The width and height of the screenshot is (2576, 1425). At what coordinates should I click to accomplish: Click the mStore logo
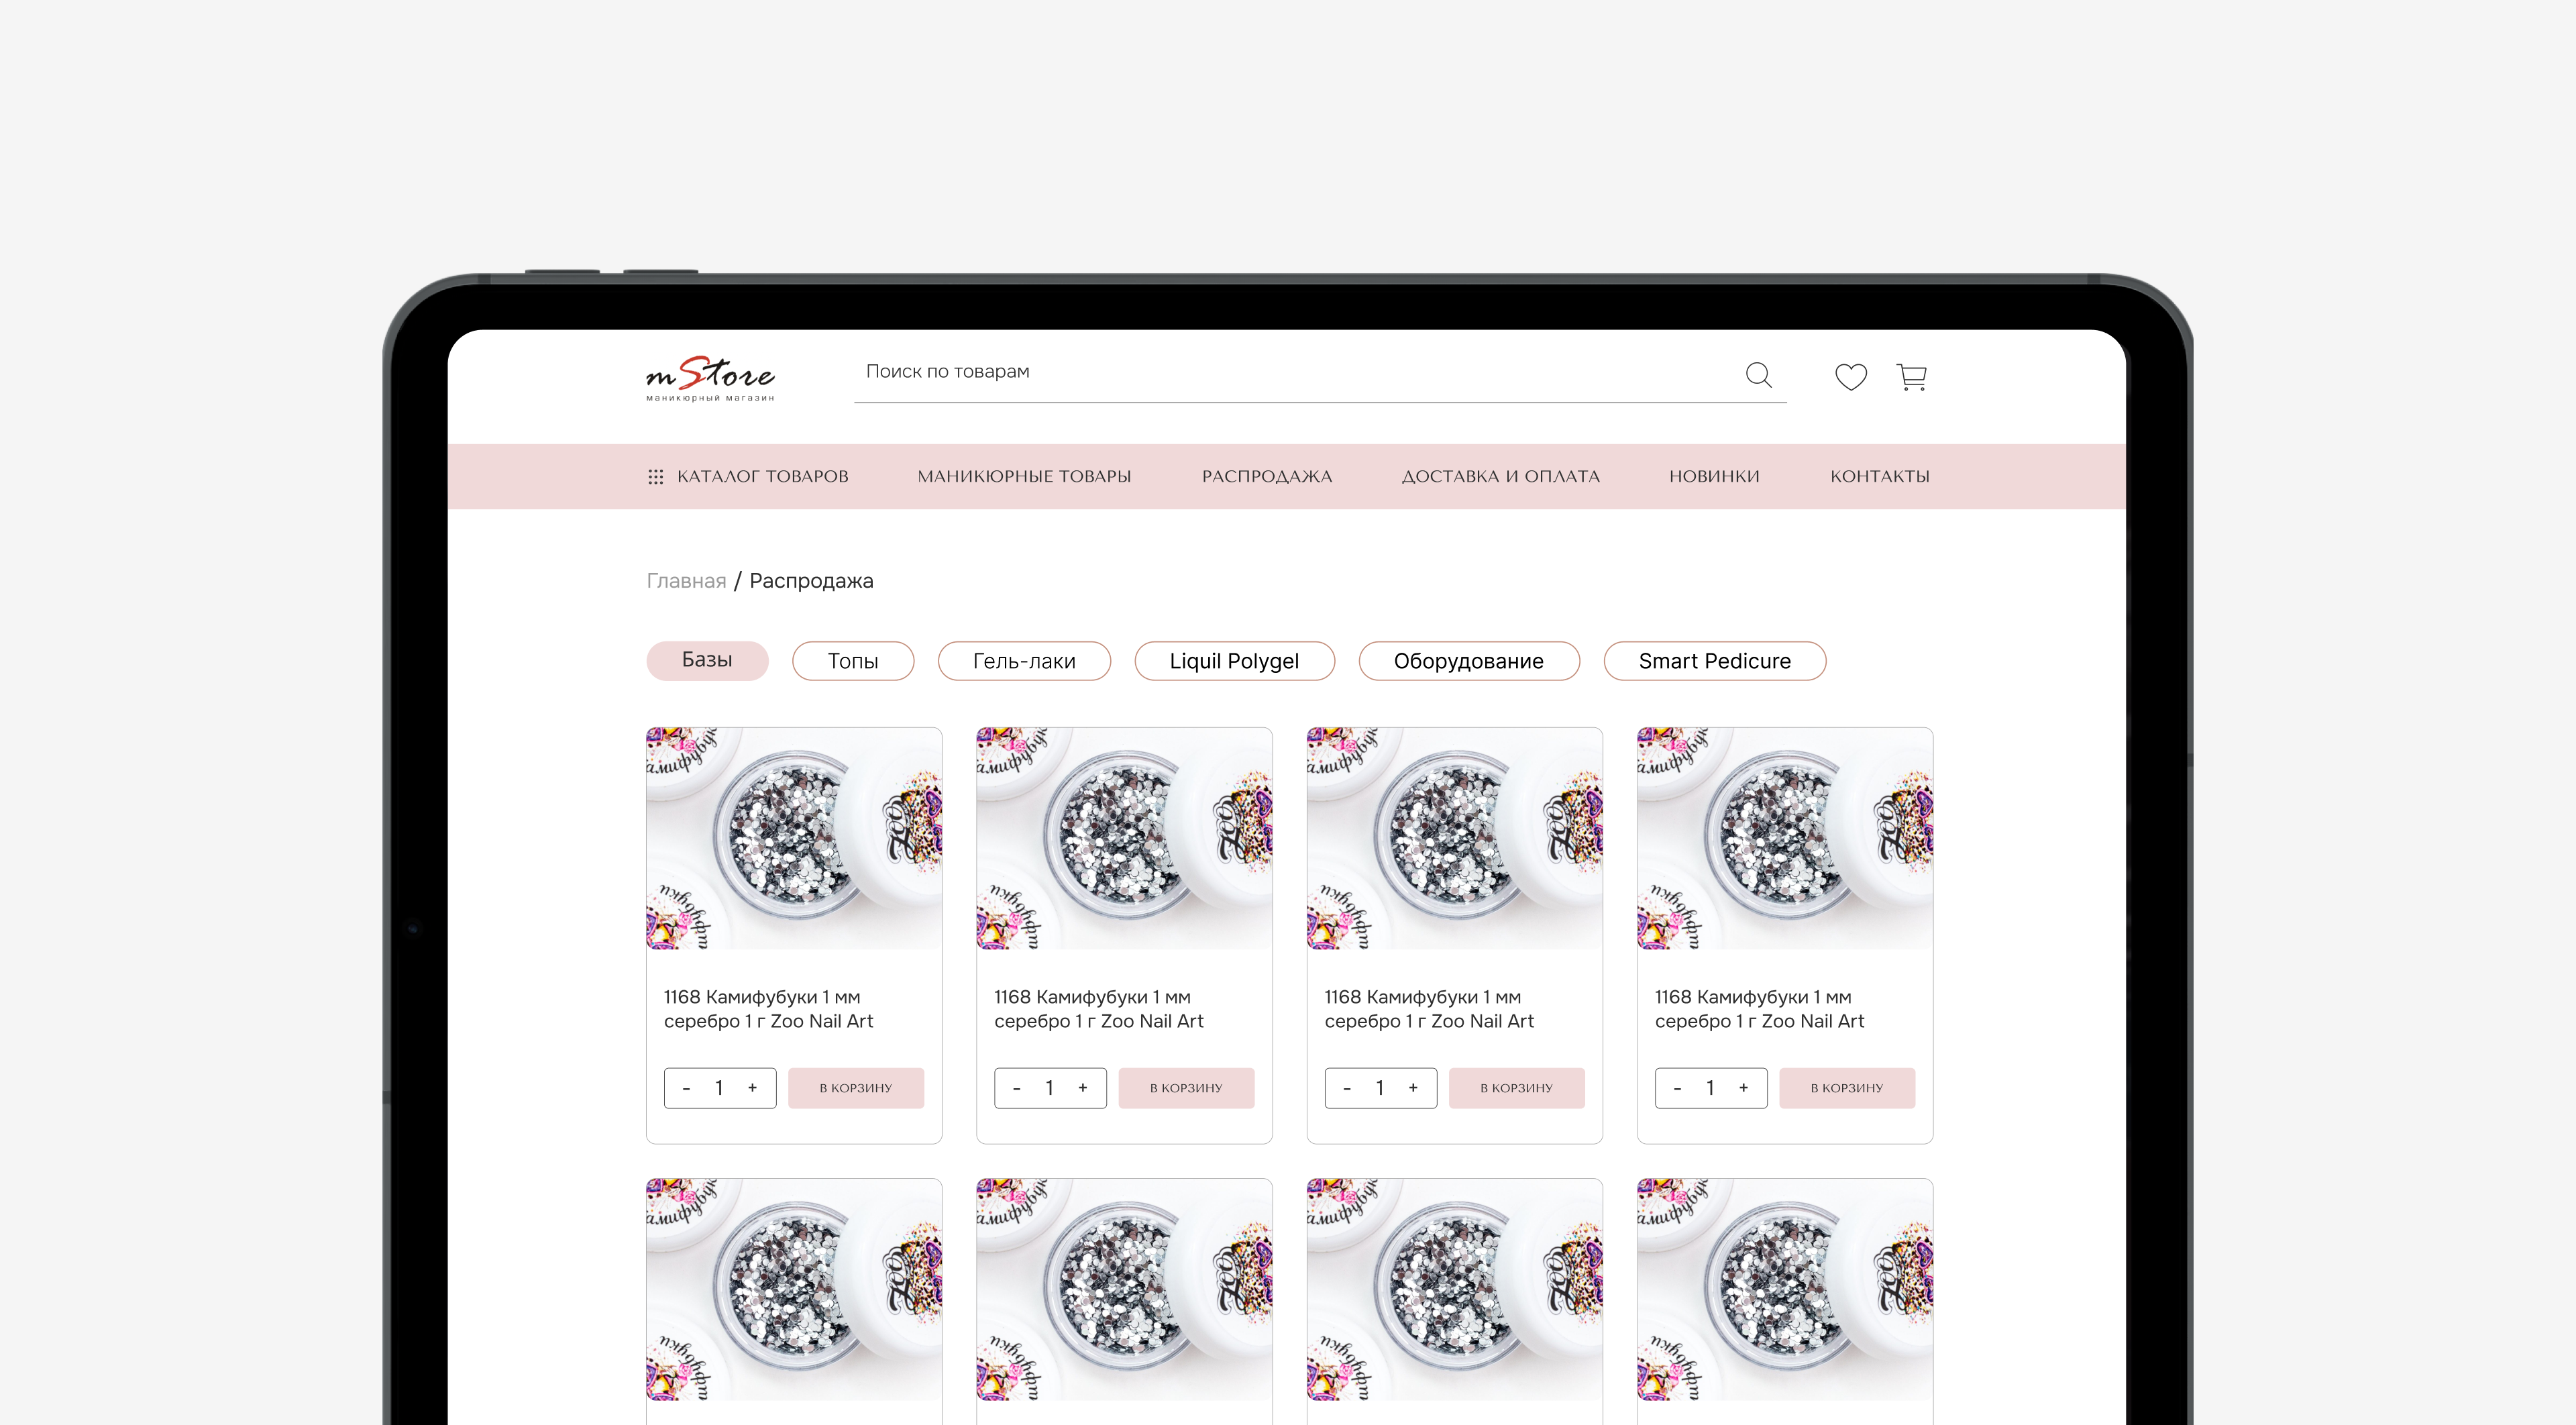click(710, 379)
